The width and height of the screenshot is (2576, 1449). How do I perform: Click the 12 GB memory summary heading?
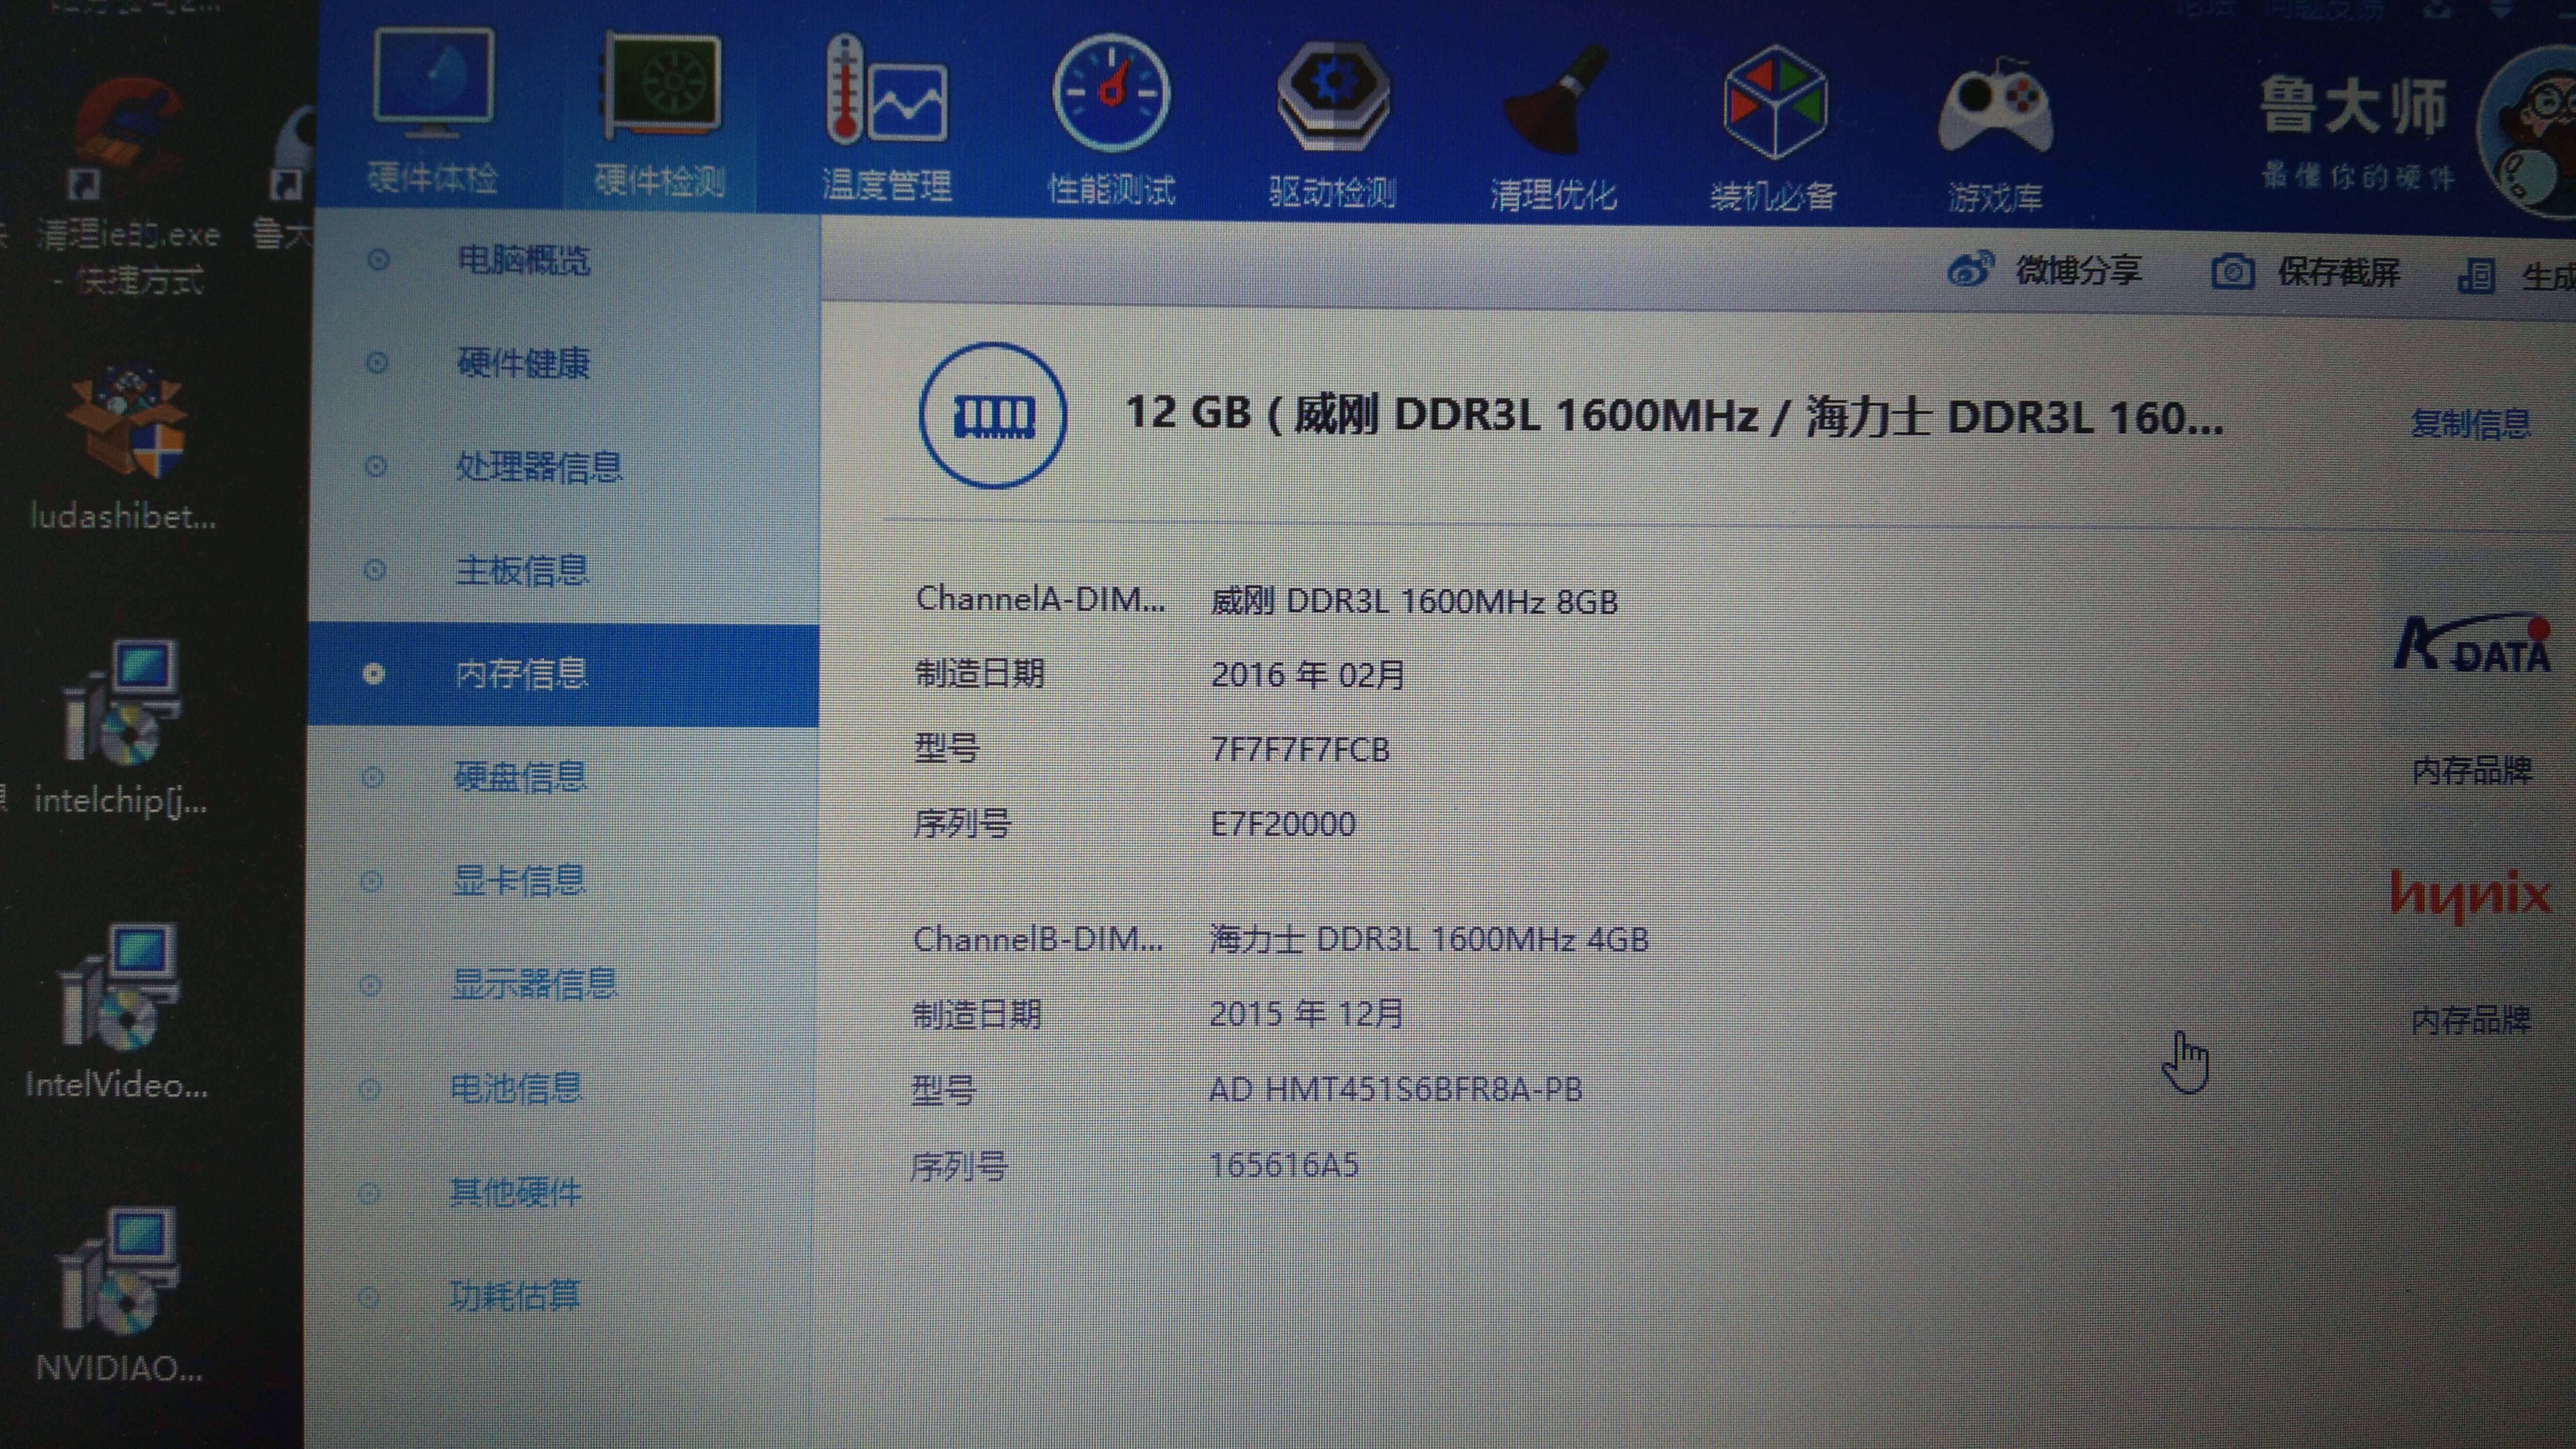(x=1674, y=415)
